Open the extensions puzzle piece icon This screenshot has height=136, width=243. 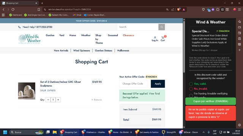(218, 9)
